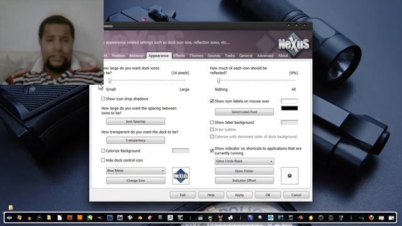Screen dimensions: 402x226
Task: Click the white sphere icon in the dock
Action: 260,218
